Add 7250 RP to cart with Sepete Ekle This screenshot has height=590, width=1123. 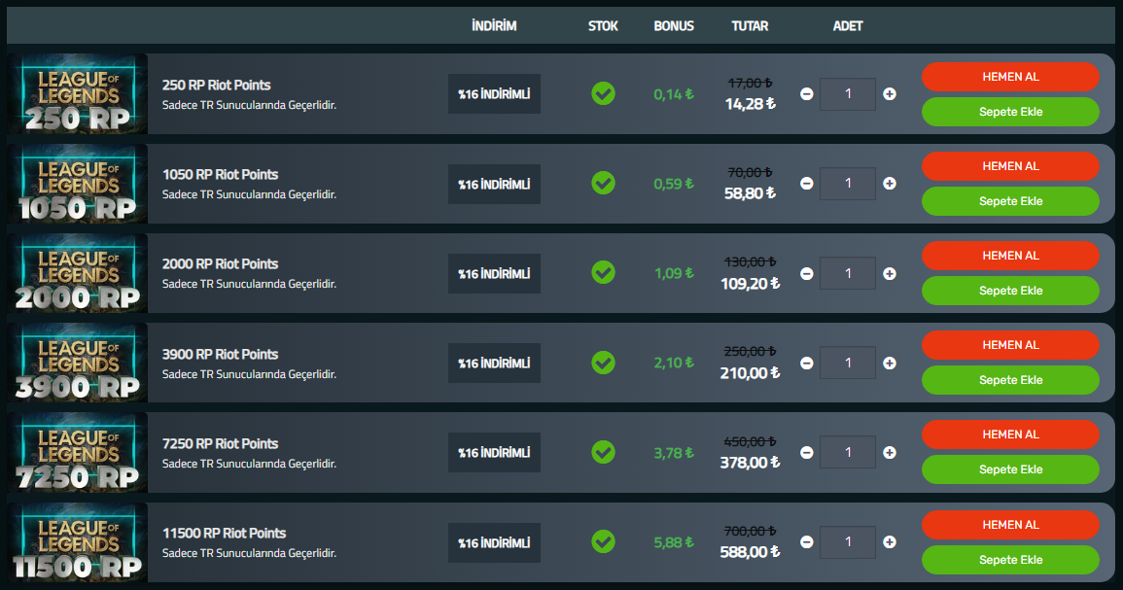(1010, 469)
